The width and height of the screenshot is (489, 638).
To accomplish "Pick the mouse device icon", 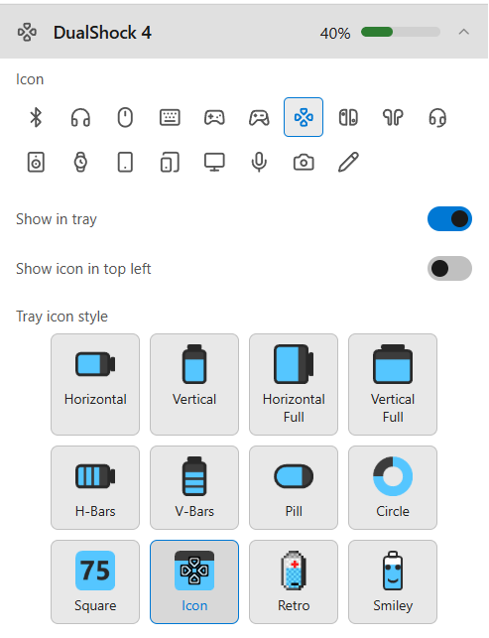I will (125, 117).
